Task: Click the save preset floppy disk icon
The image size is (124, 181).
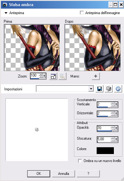Action: tap(100, 89)
